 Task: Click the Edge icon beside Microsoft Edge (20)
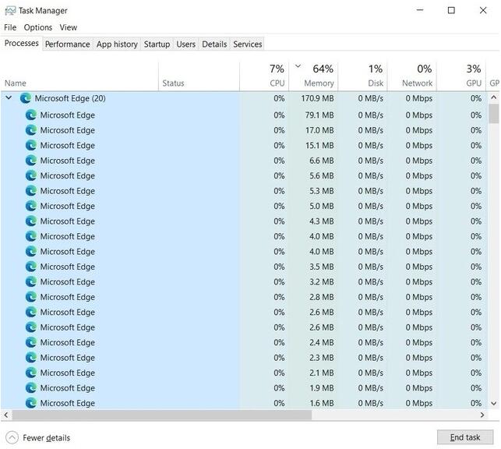(x=26, y=98)
